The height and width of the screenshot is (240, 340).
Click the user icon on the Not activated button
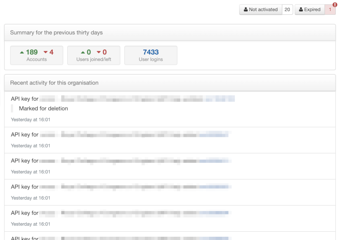pyautogui.click(x=245, y=9)
